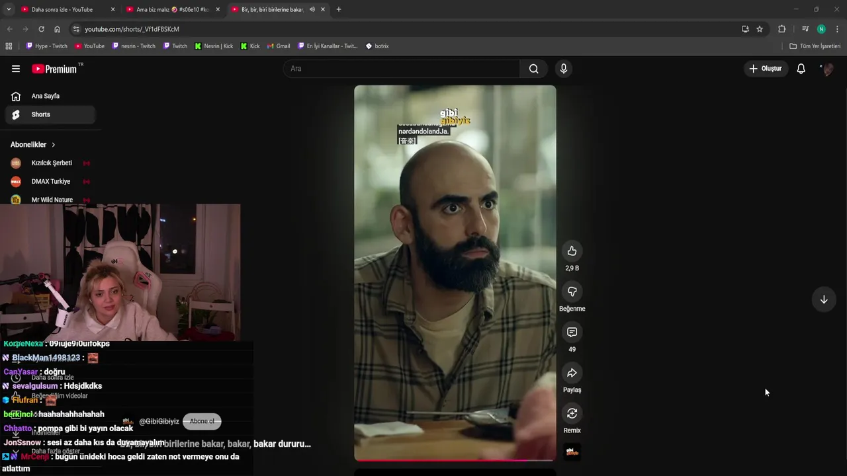Open the botrix bookmark
Screen dimensions: 847x476
[377, 46]
